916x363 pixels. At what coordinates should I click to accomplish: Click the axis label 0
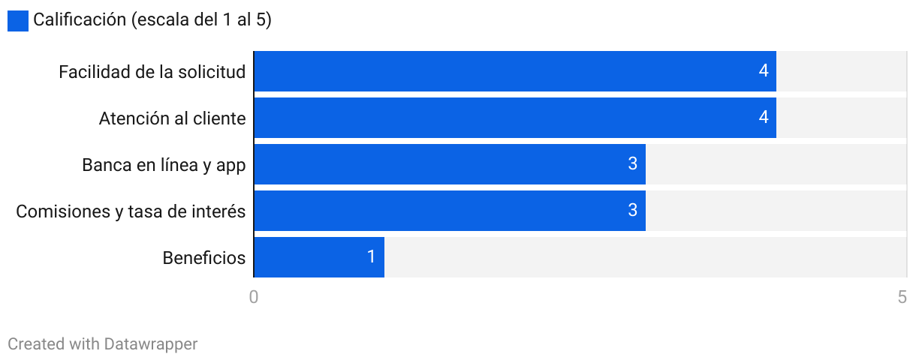254,297
